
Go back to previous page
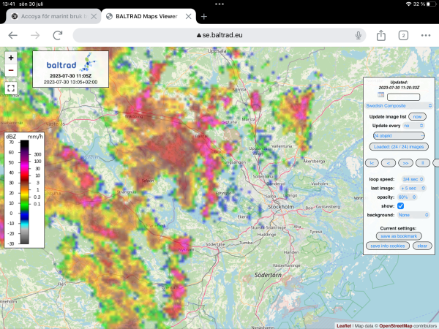coord(12,35)
